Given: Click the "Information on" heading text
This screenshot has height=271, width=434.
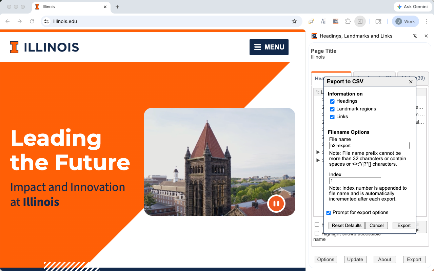Looking at the screenshot, I should pos(345,94).
